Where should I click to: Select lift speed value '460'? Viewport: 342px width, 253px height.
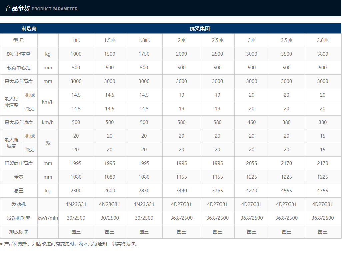tap(252, 122)
